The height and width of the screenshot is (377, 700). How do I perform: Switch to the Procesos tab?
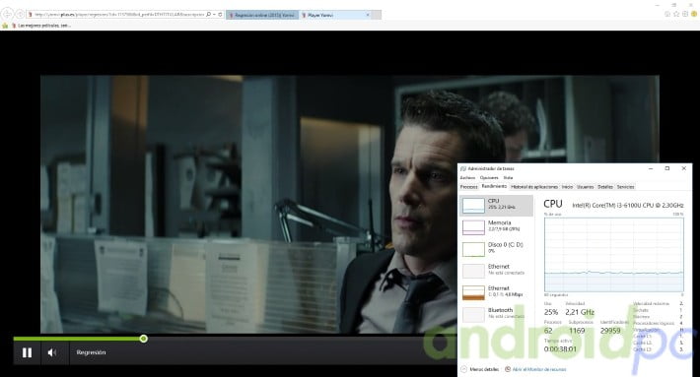(x=468, y=187)
